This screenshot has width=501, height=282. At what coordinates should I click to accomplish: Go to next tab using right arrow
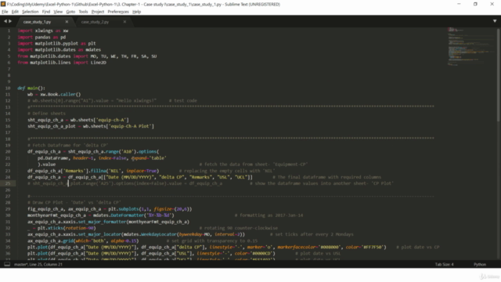[10, 21]
